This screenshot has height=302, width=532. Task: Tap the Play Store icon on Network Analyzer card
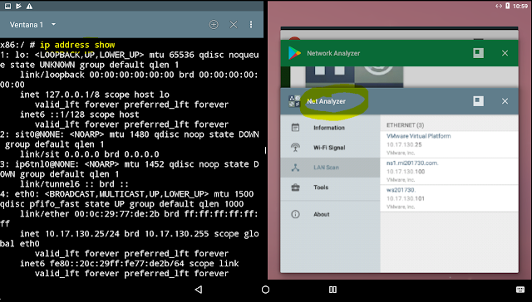pyautogui.click(x=294, y=53)
